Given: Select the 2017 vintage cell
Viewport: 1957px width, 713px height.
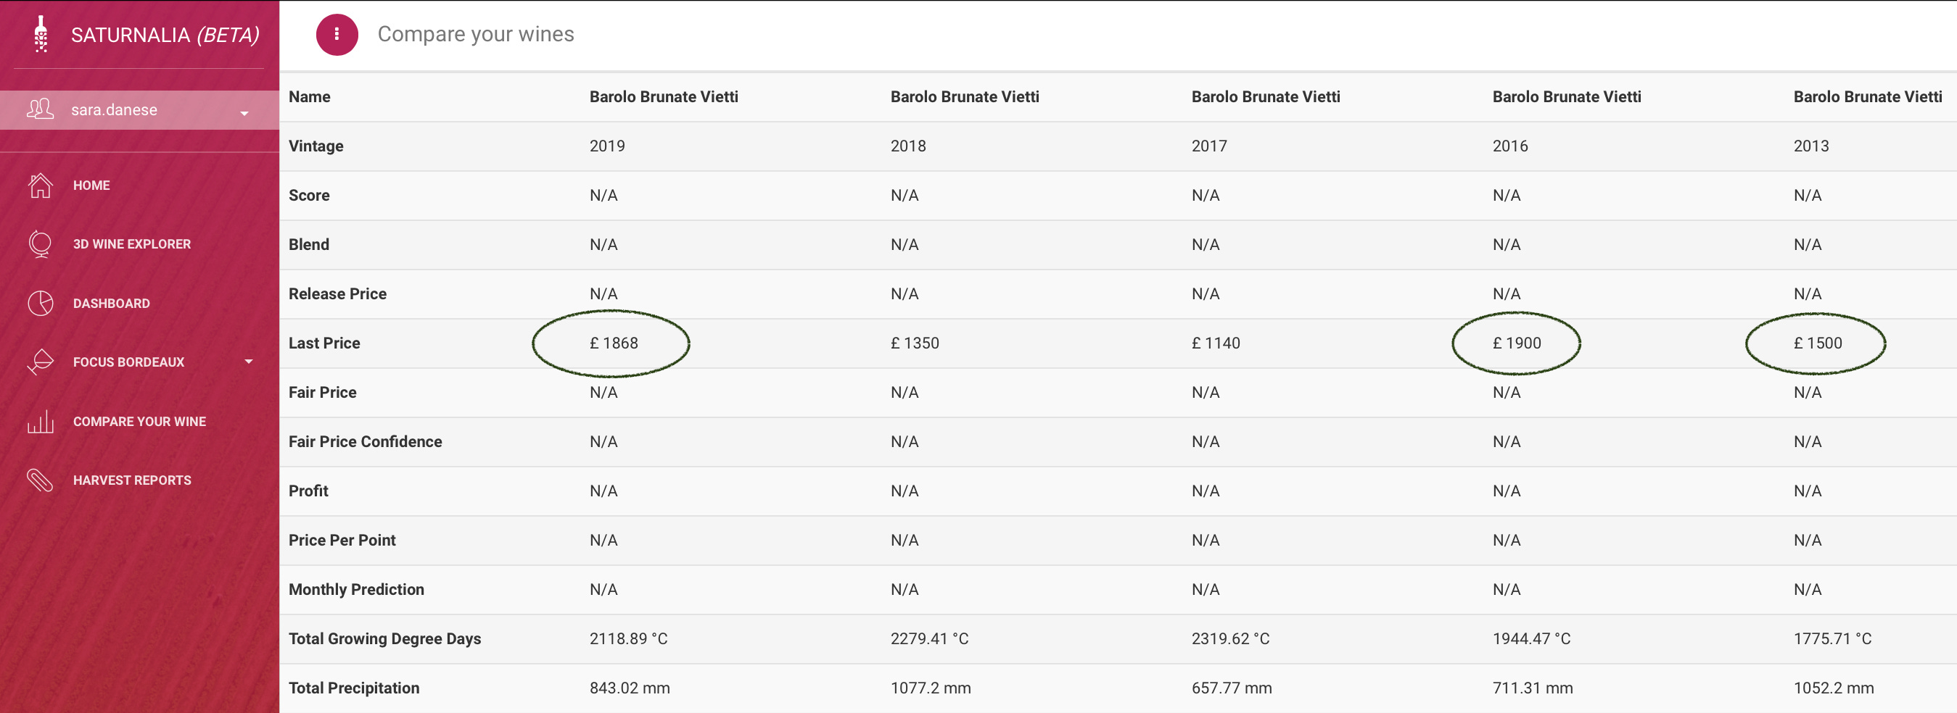Looking at the screenshot, I should [1208, 146].
